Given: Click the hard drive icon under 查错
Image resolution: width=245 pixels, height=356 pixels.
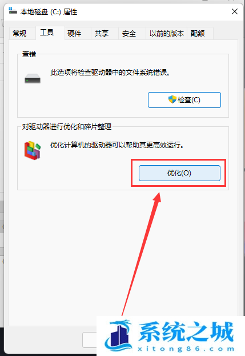Looking at the screenshot, I should tap(33, 78).
